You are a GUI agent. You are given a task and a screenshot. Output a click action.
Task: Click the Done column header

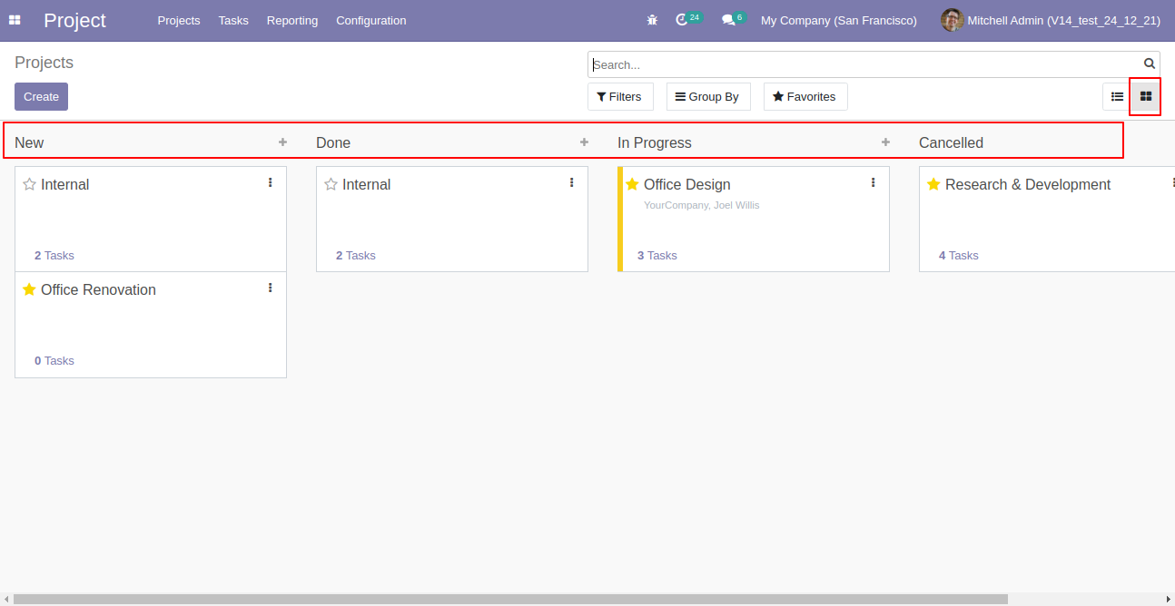pyautogui.click(x=333, y=142)
